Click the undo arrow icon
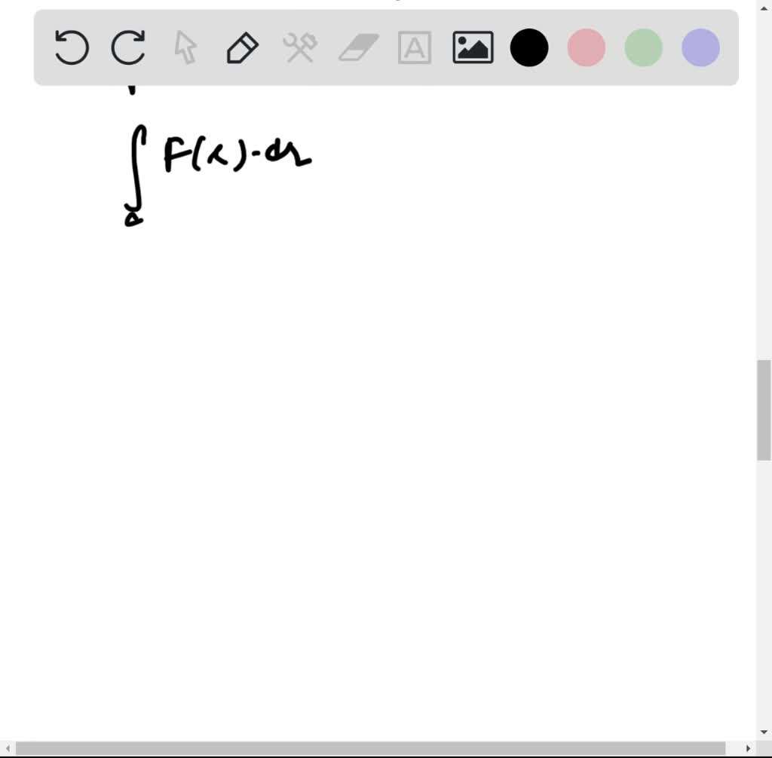Viewport: 772px width, 758px height. tap(72, 47)
